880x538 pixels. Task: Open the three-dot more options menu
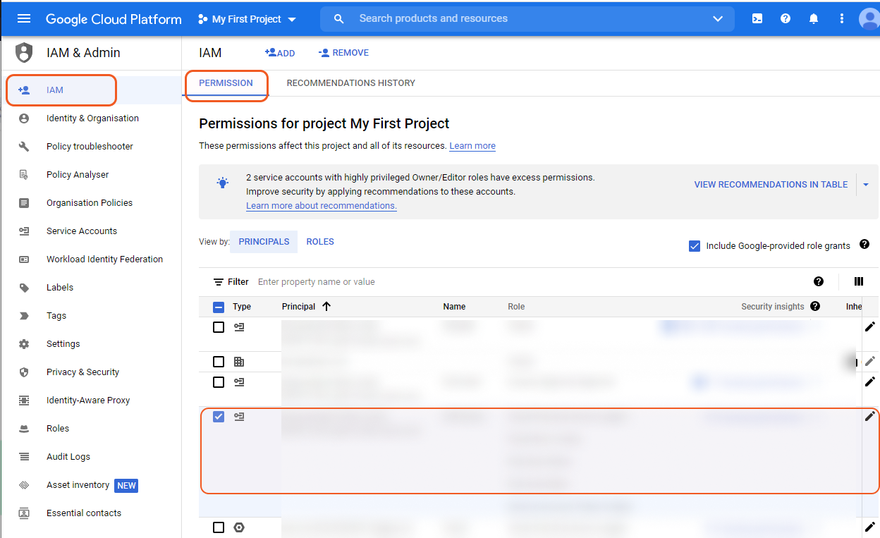tap(842, 19)
